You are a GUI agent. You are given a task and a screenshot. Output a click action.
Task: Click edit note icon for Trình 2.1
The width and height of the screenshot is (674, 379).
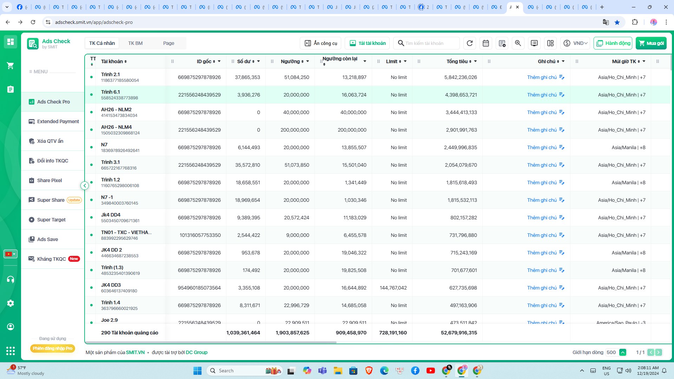562,77
